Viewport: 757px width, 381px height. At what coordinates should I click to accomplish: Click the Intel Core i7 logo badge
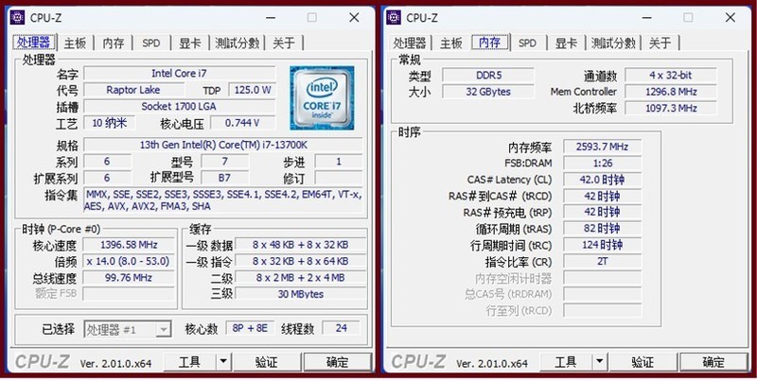click(x=322, y=98)
